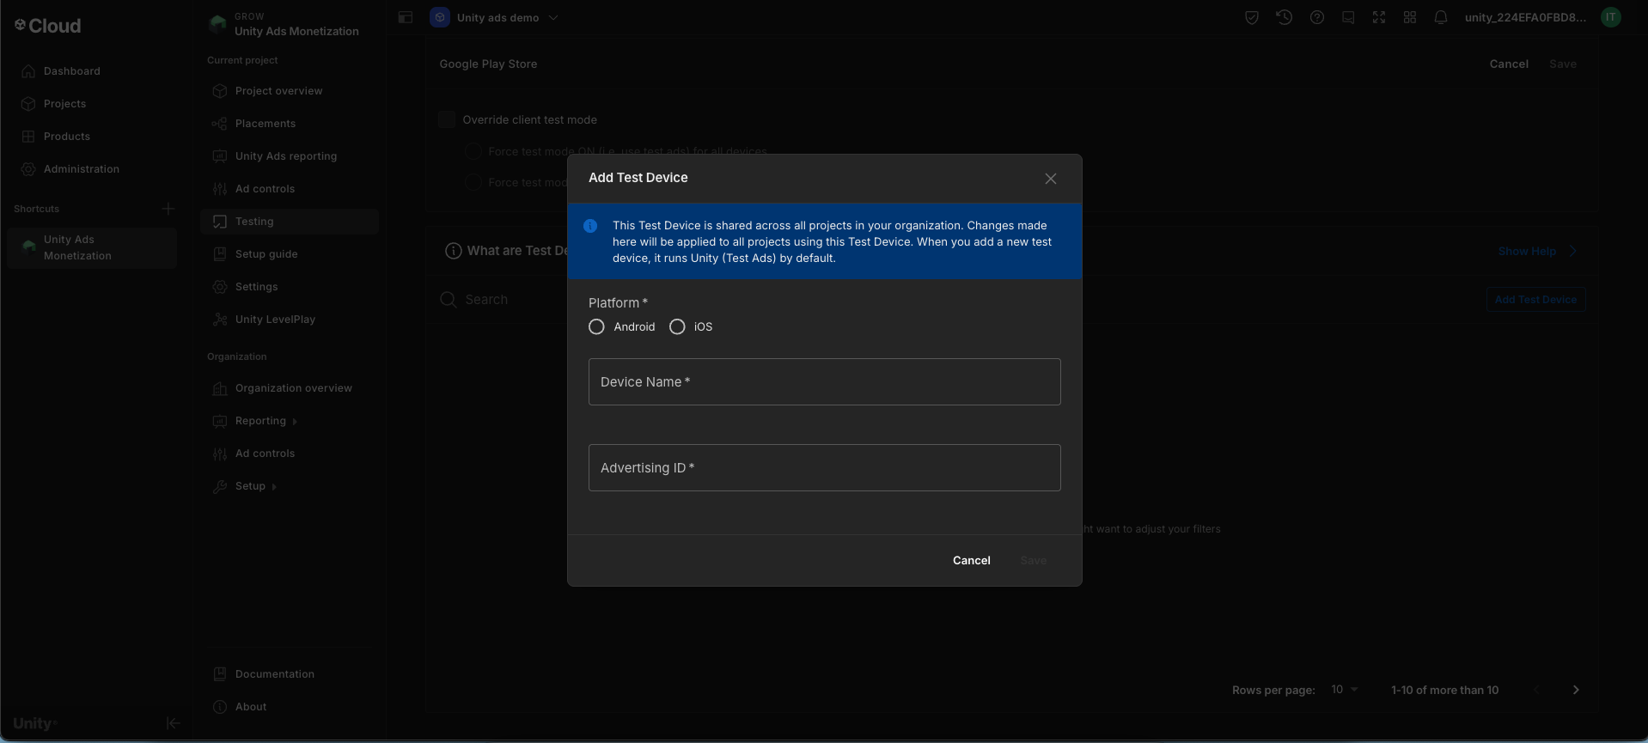
Task: Click the Dashboard home icon
Action: pyautogui.click(x=28, y=71)
